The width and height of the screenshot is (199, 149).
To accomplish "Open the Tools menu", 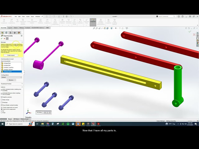I will tap(32, 16).
